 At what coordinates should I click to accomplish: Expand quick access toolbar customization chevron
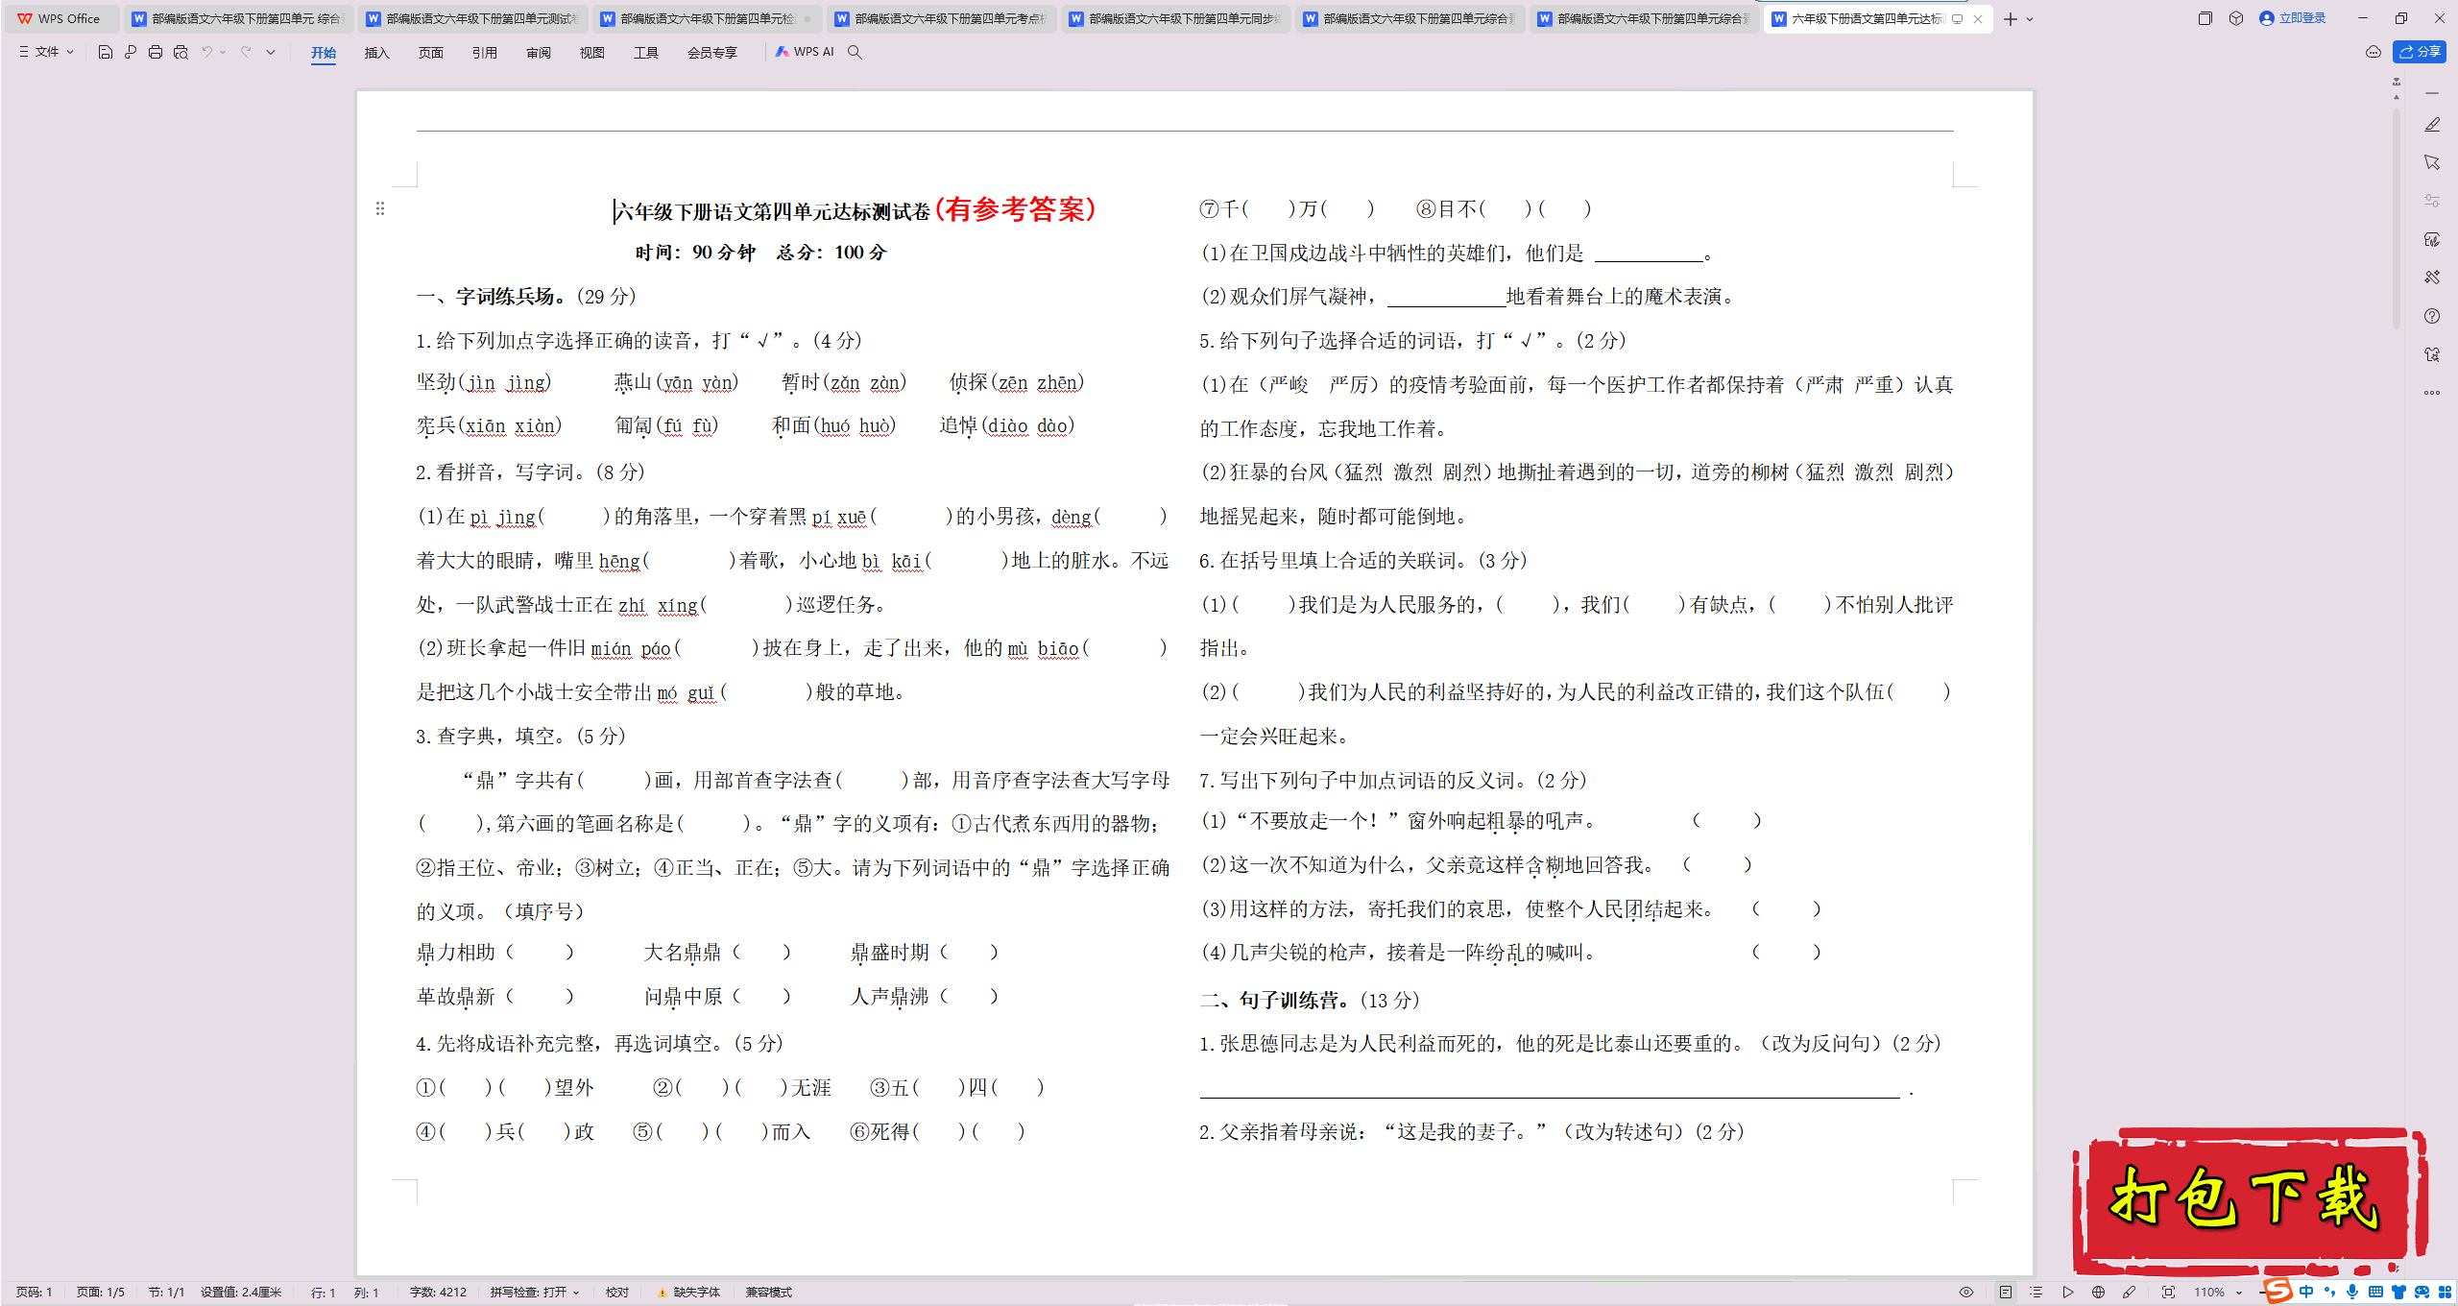point(271,52)
